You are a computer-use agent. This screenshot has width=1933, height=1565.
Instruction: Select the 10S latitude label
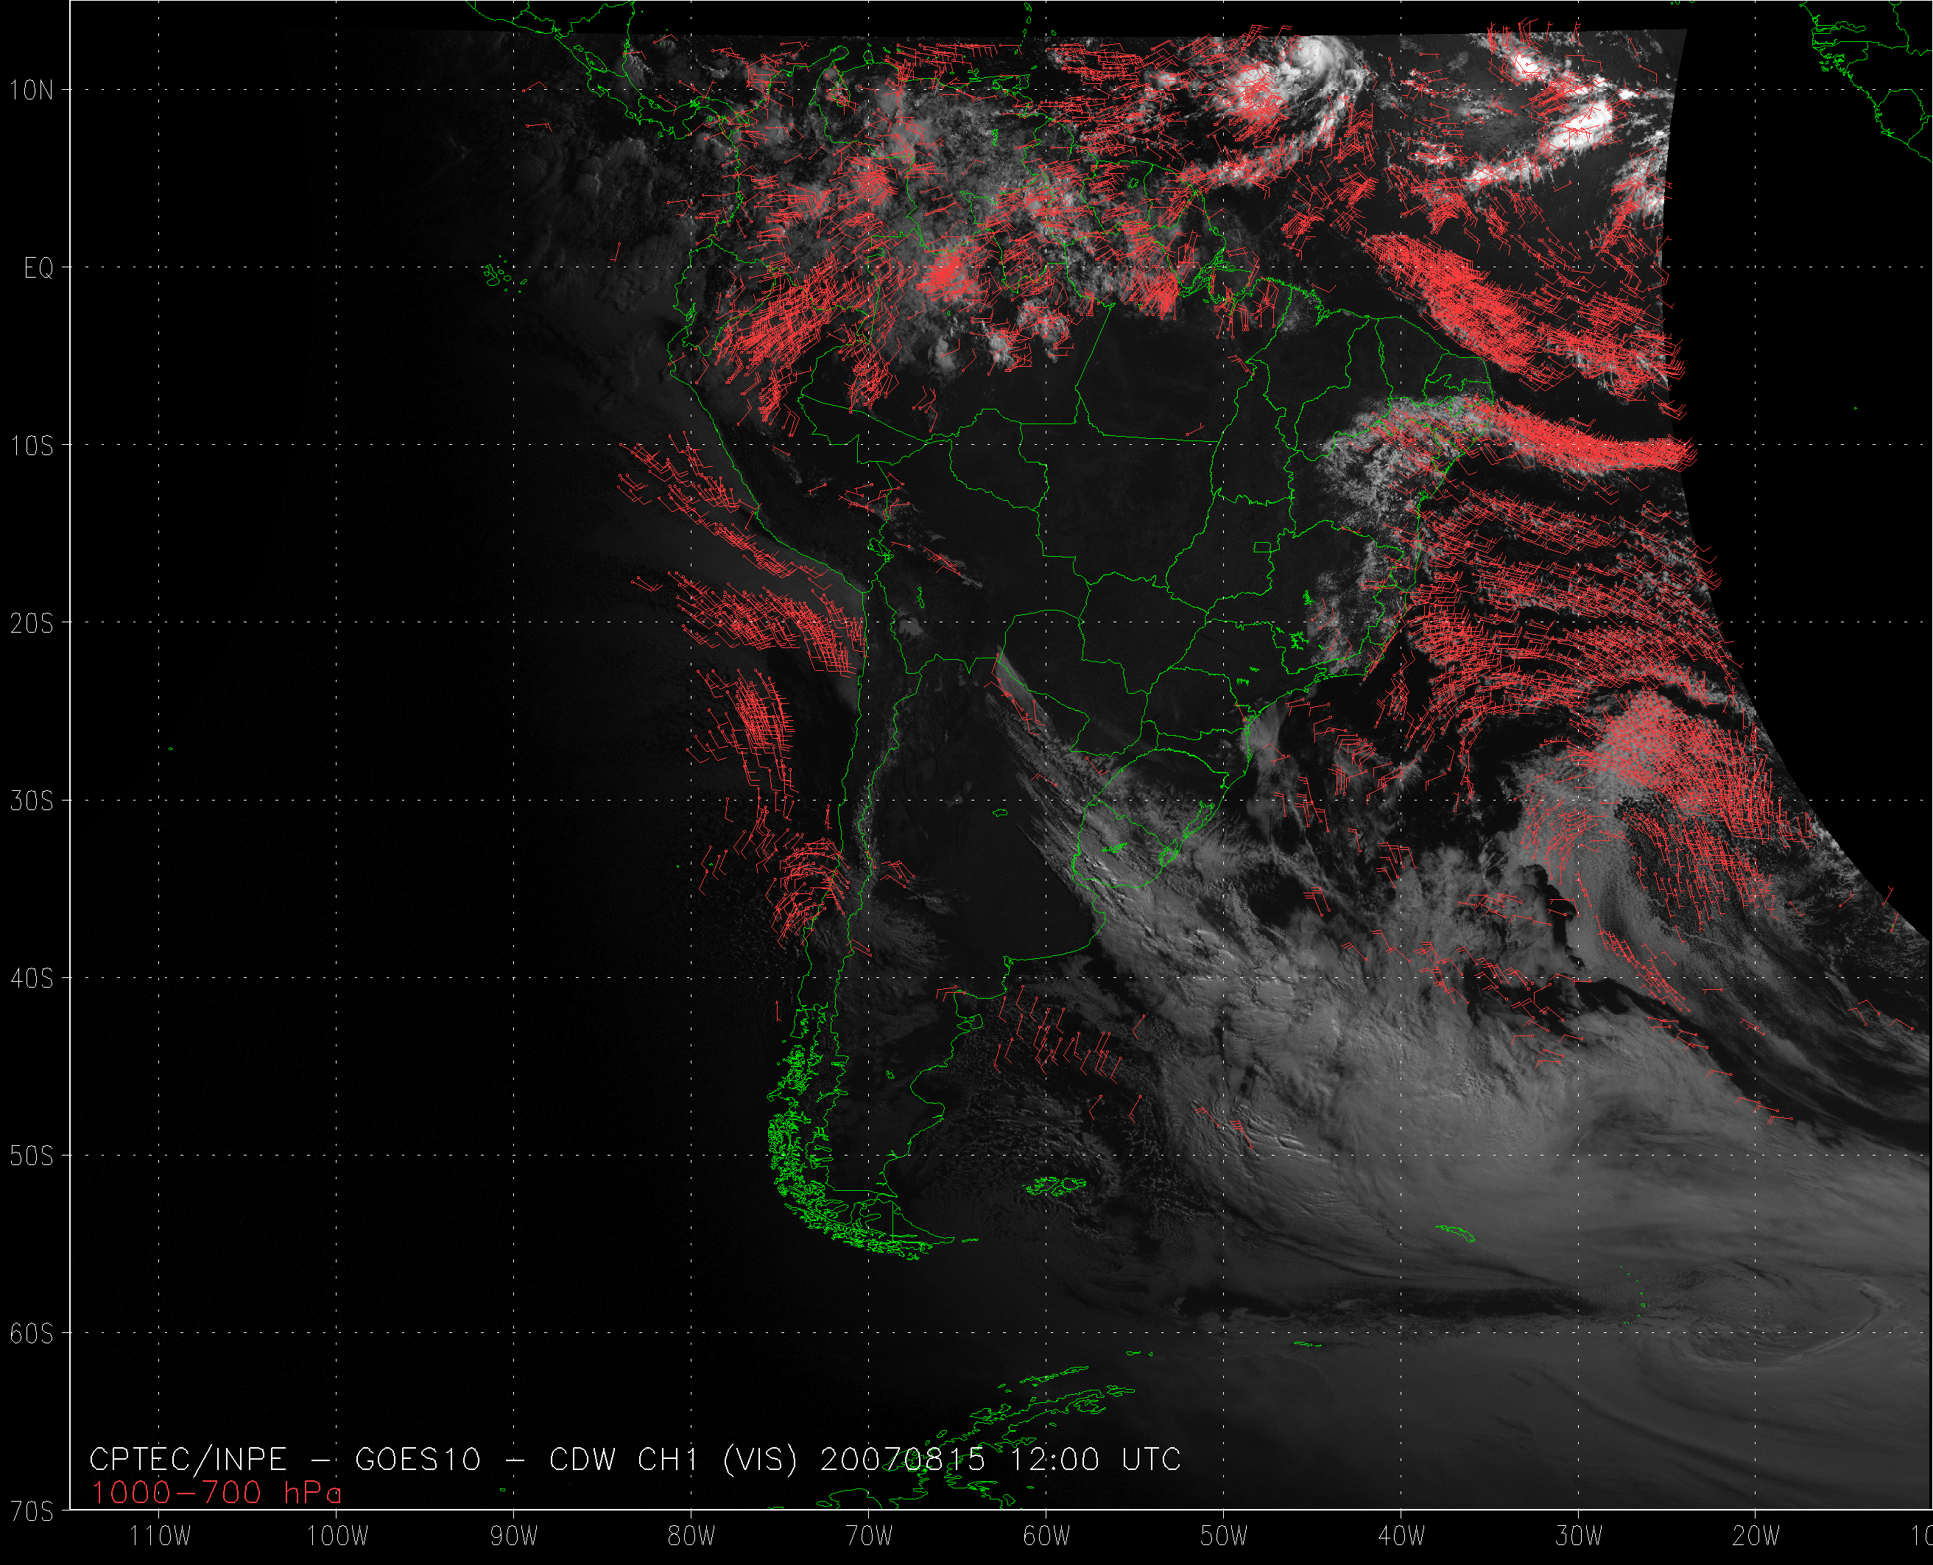click(32, 446)
